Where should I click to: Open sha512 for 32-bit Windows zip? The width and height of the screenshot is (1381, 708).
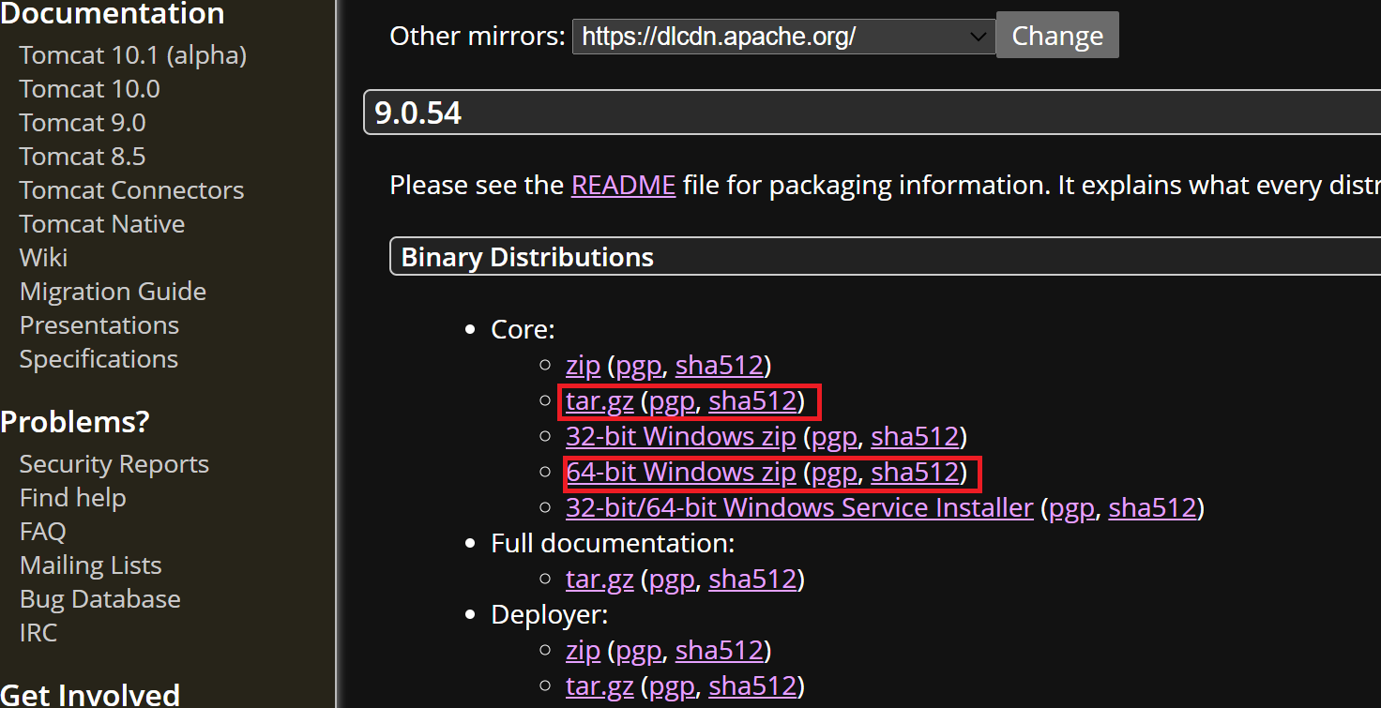(x=915, y=437)
